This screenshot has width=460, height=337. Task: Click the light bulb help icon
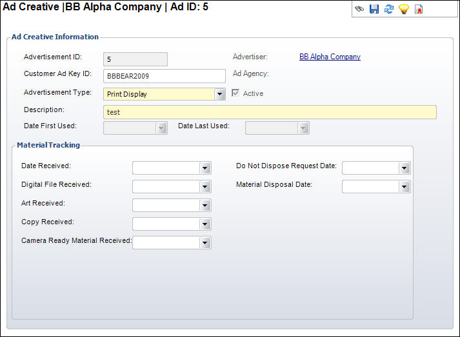click(x=404, y=10)
